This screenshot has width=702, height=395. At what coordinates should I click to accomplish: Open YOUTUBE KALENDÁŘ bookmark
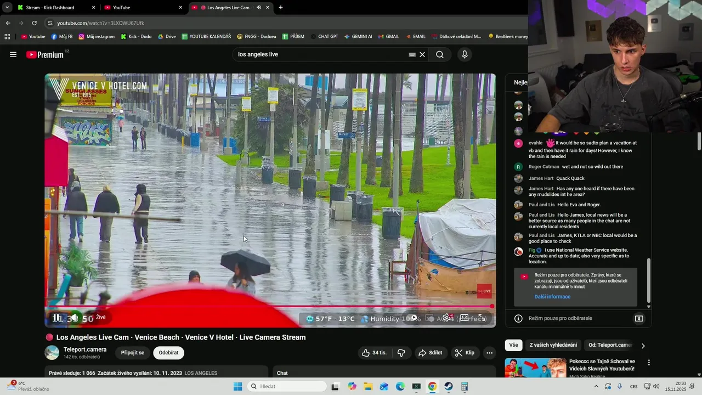[206, 37]
